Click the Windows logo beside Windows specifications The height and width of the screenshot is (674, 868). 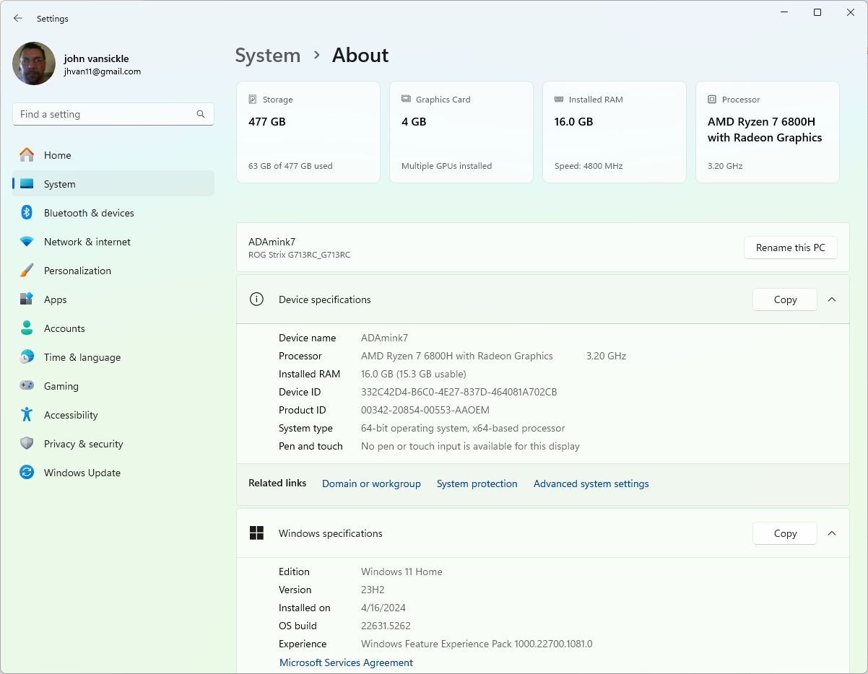256,533
